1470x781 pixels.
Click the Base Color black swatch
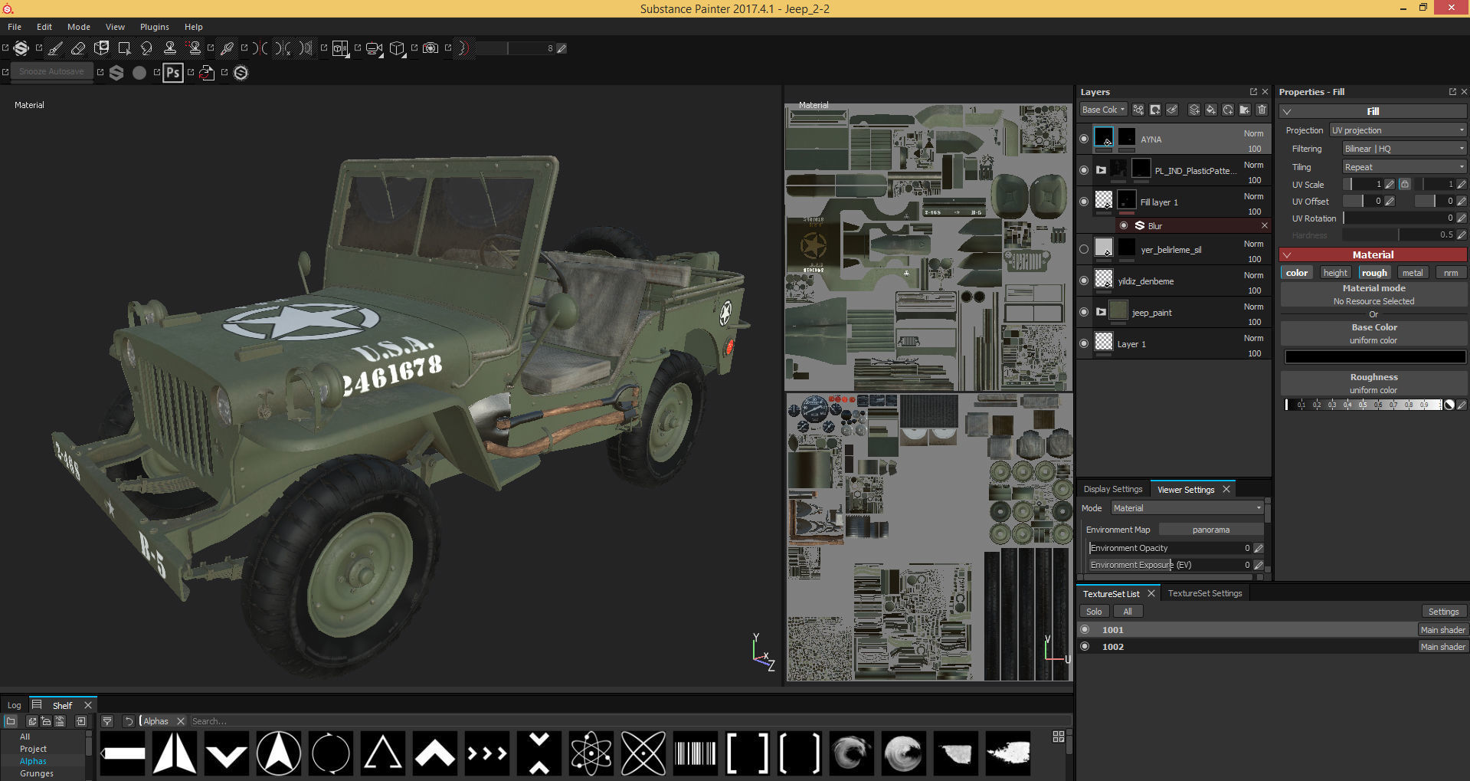(1374, 357)
